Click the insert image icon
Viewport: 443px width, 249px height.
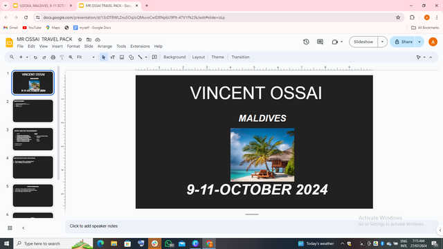[122, 57]
